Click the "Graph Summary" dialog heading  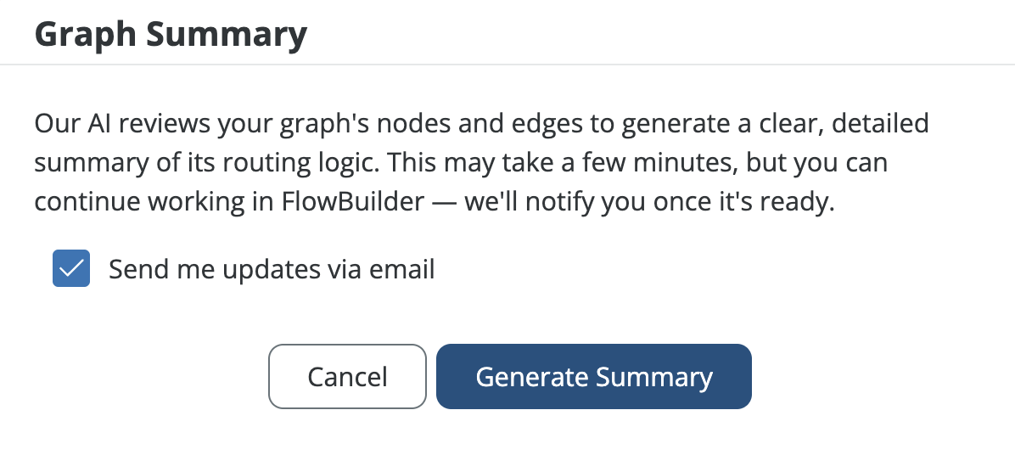coord(171,35)
